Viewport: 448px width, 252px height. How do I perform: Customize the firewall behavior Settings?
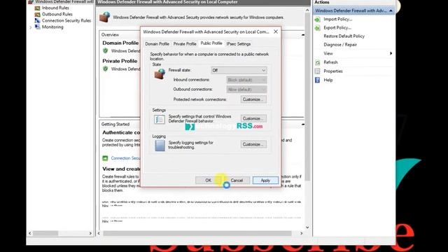click(253, 118)
